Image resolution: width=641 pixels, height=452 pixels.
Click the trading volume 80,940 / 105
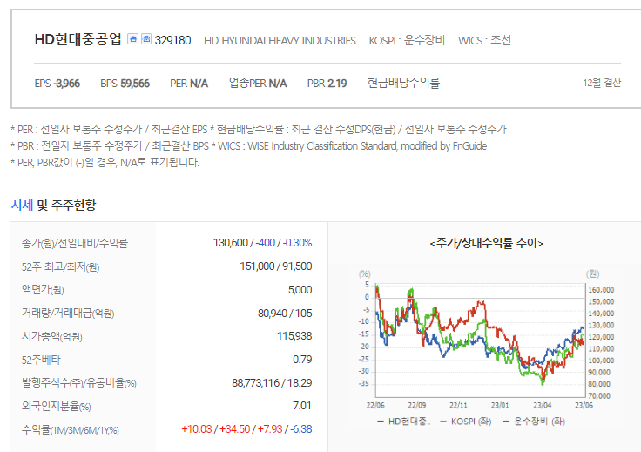[x=285, y=313]
